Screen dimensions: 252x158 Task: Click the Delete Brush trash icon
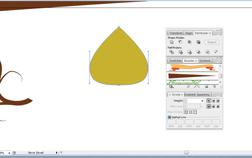[214, 87]
